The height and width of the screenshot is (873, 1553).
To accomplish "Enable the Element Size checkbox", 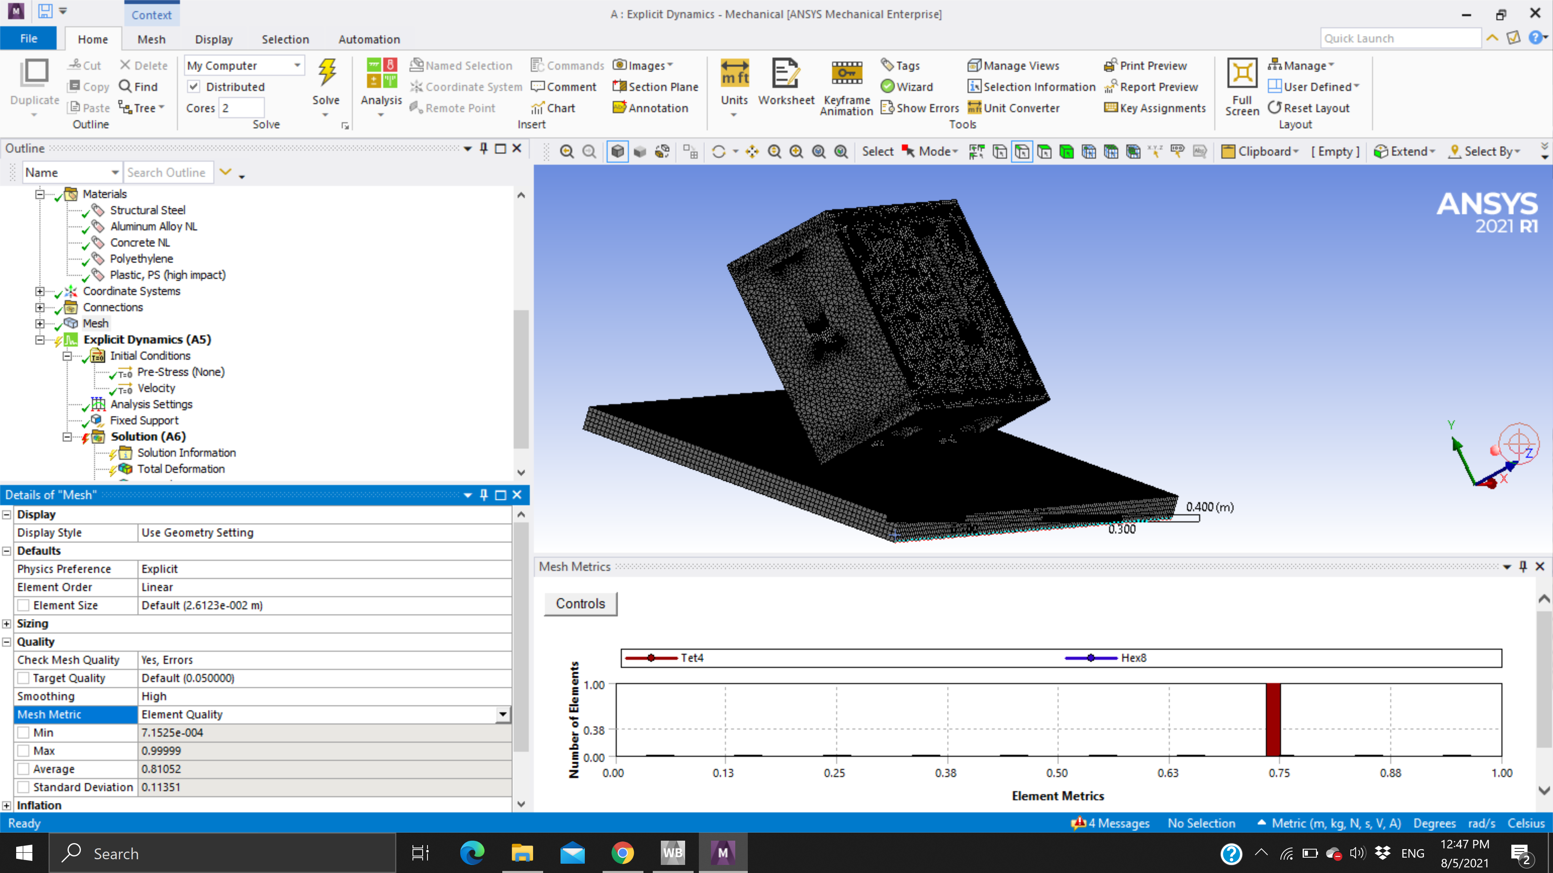I will coord(23,605).
